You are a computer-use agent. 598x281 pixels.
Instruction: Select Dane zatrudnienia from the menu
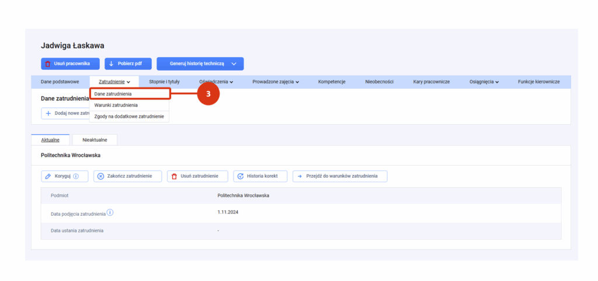click(x=130, y=93)
